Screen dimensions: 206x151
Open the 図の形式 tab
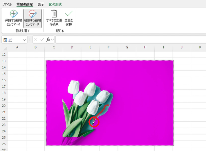55,4
